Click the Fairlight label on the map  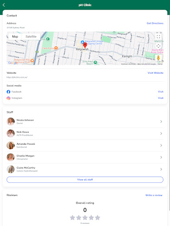(127, 56)
